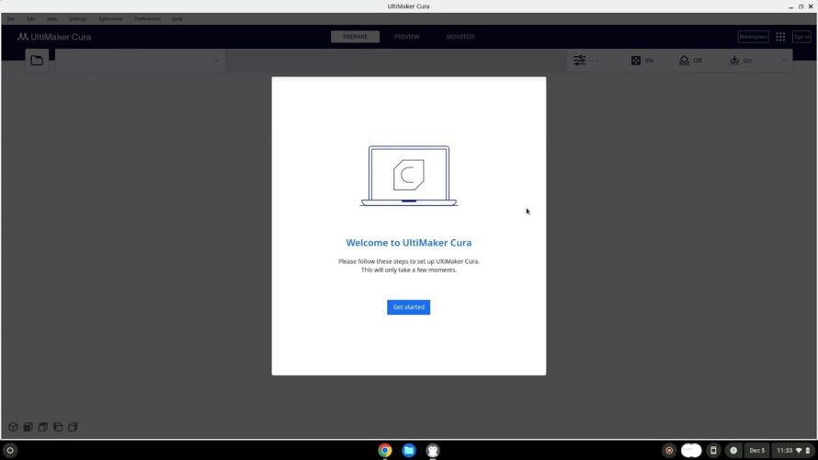
Task: Click the Sign in button
Action: click(x=801, y=37)
